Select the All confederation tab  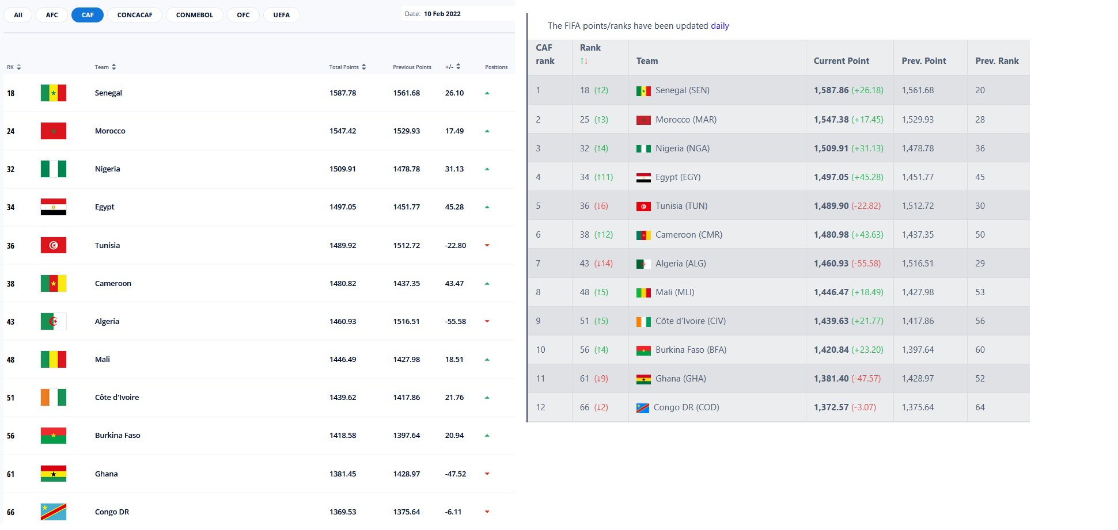18,15
